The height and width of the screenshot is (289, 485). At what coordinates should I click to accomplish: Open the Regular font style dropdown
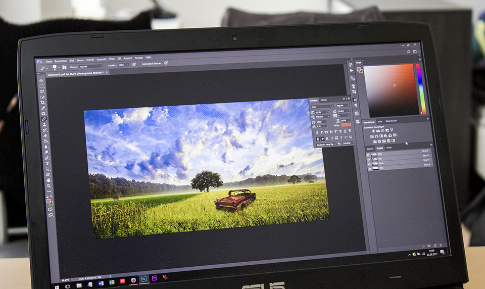click(x=342, y=106)
